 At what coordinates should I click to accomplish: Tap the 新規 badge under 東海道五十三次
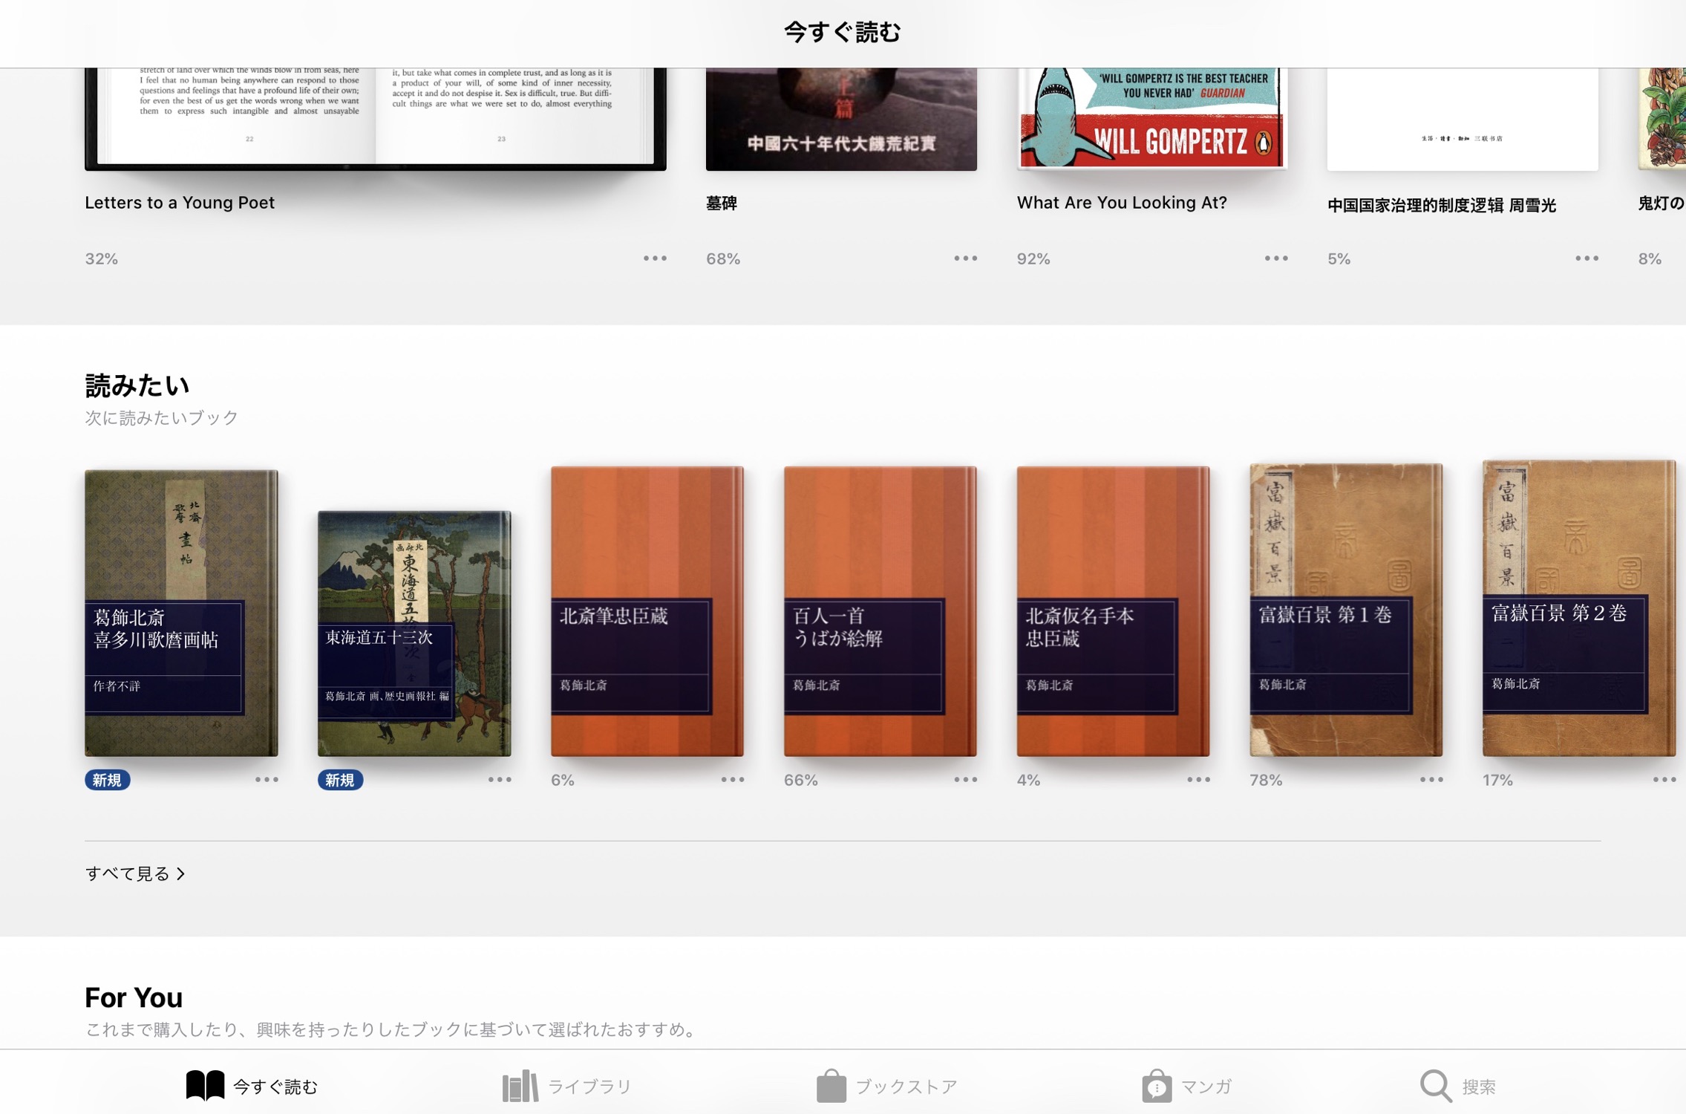(340, 780)
